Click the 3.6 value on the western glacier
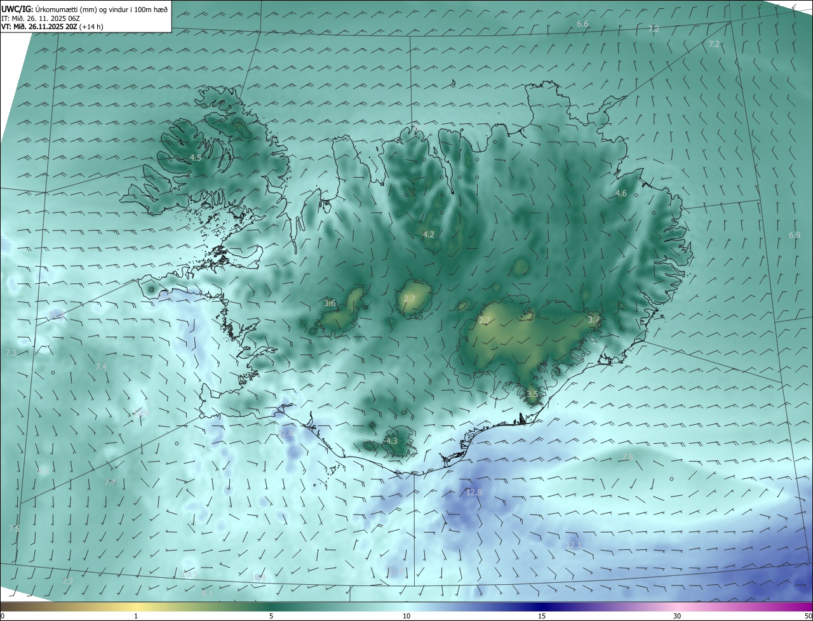Viewport: 813px width, 621px height. click(330, 304)
